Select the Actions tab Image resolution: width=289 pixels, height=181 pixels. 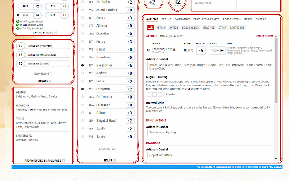point(152,19)
